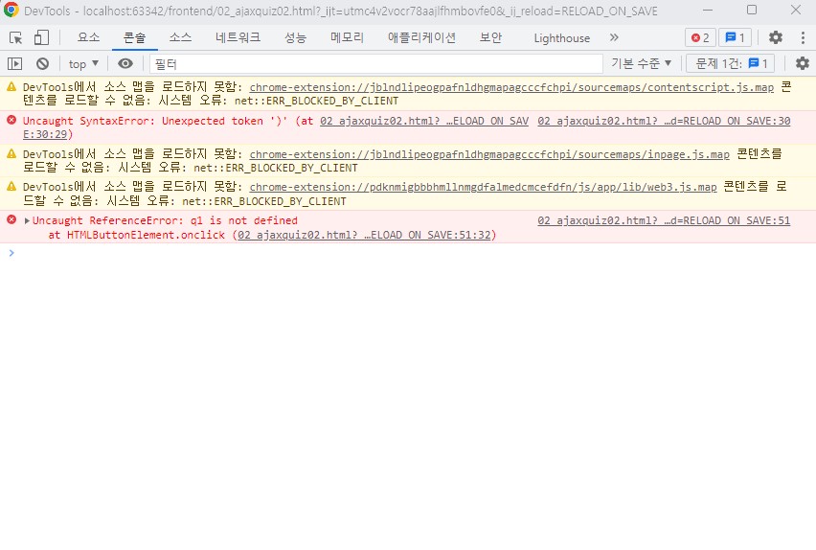Open the top JavaScript context dropdown
The image size is (816, 550).
(x=83, y=63)
